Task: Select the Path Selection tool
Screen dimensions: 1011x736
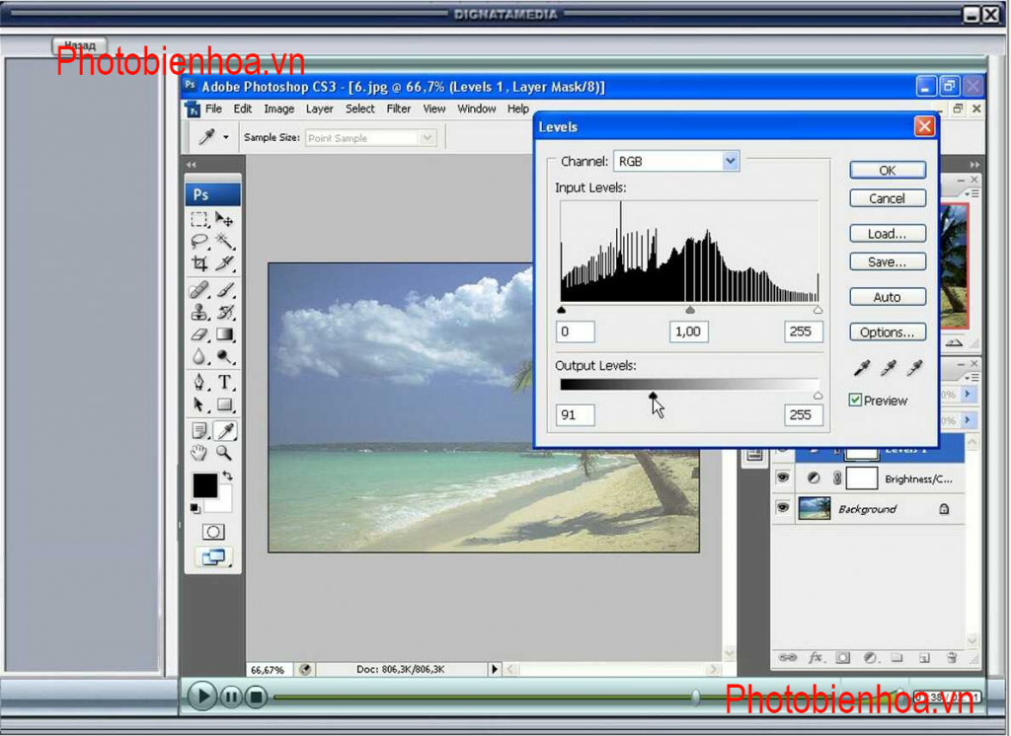Action: (x=199, y=405)
